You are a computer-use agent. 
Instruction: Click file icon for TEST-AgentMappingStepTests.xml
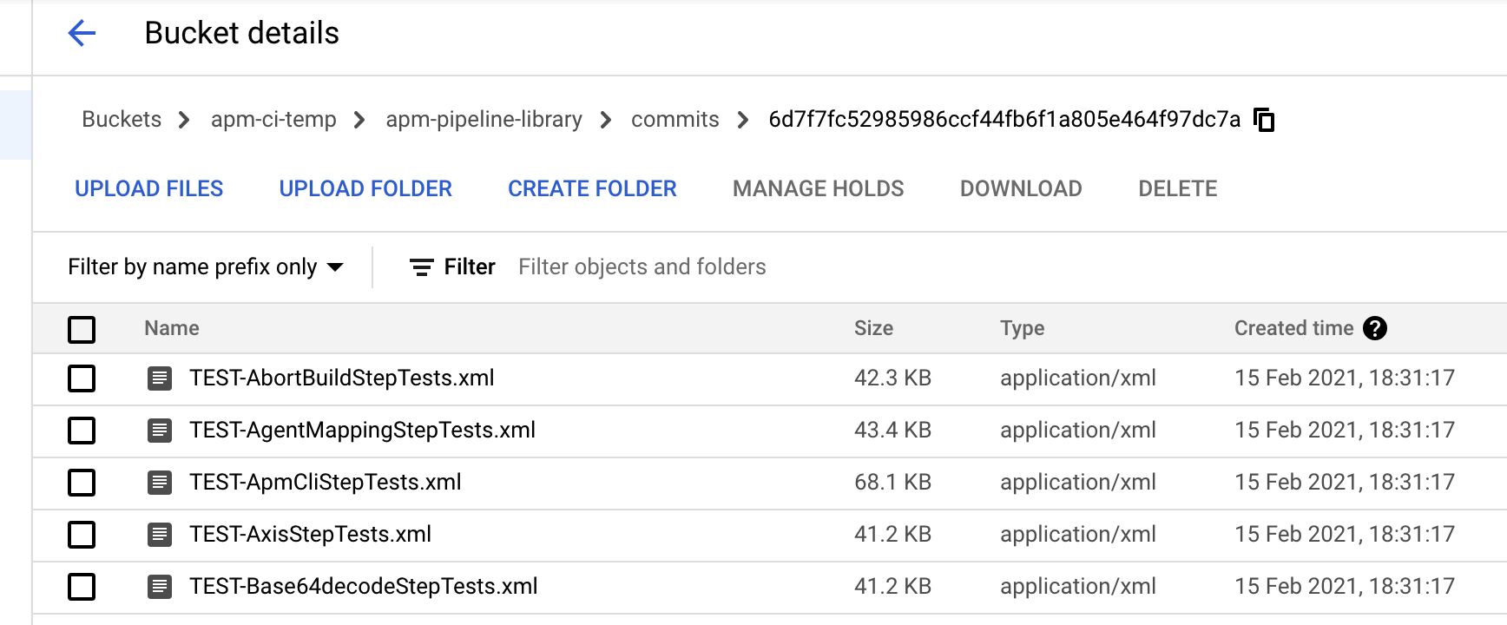point(160,431)
